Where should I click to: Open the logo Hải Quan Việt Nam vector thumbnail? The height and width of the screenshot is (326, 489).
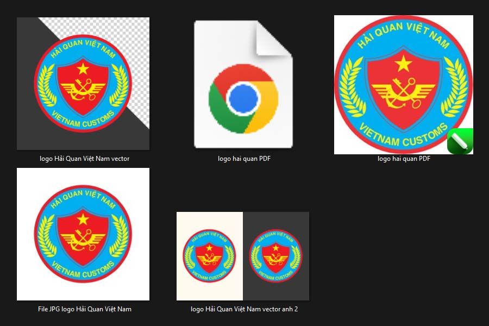tap(83, 84)
